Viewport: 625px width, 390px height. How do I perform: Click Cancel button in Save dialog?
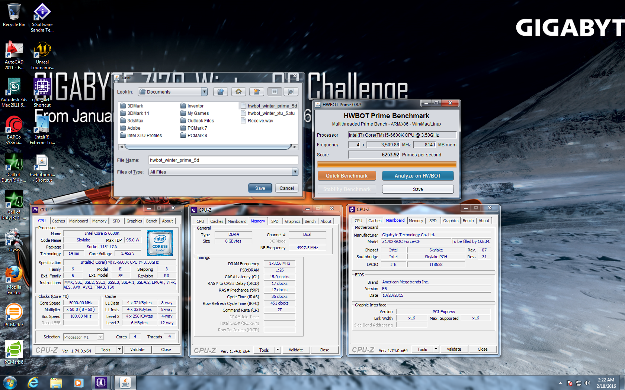287,188
